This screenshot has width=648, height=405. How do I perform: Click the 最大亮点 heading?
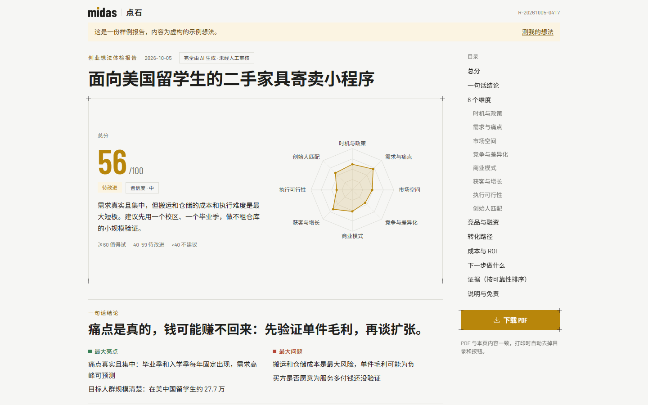pos(106,351)
